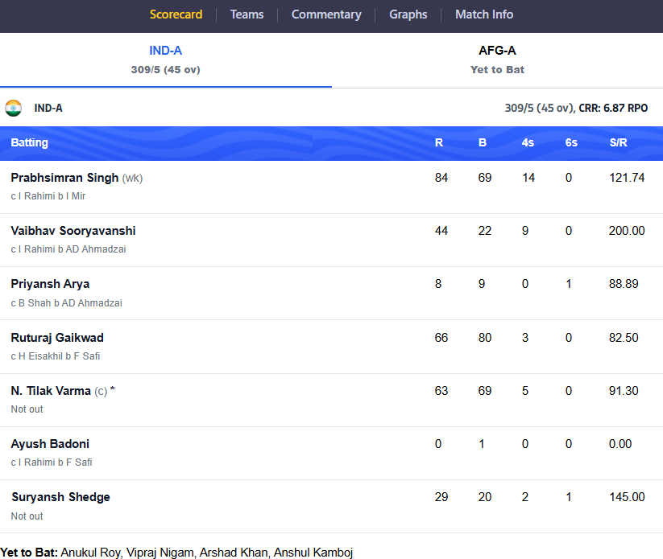Click the 4s column header
Image resolution: width=663 pixels, height=559 pixels.
[528, 142]
